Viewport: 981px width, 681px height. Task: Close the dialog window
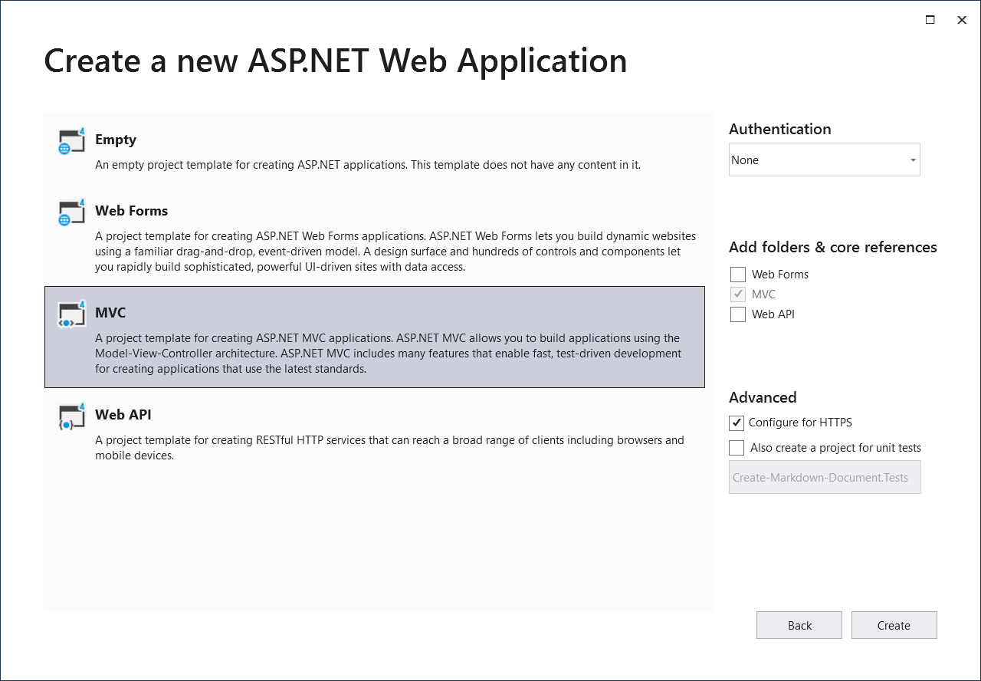tap(962, 20)
